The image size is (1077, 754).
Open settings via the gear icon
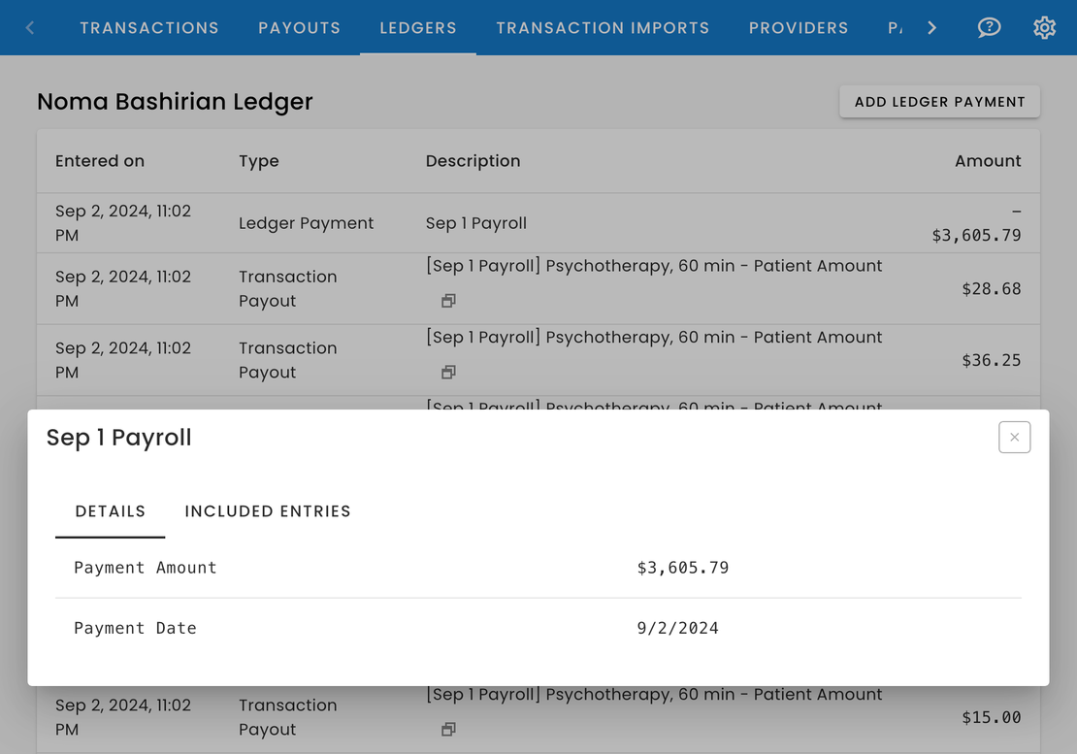[x=1044, y=27]
